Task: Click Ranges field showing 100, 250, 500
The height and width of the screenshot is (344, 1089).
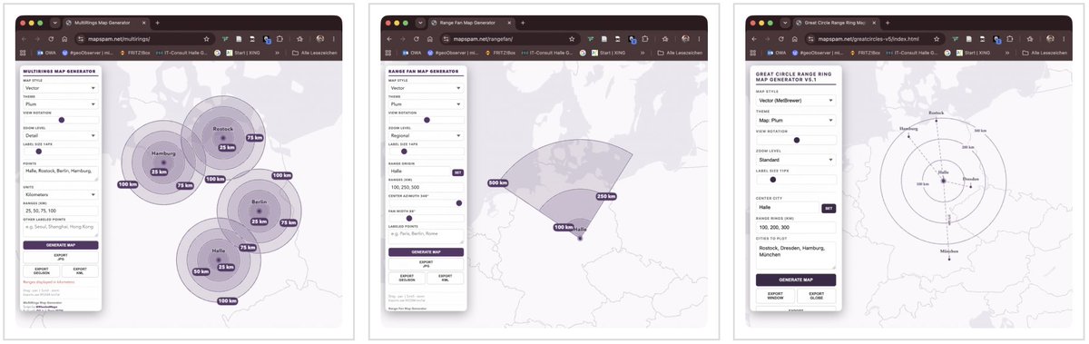Action: coord(427,187)
